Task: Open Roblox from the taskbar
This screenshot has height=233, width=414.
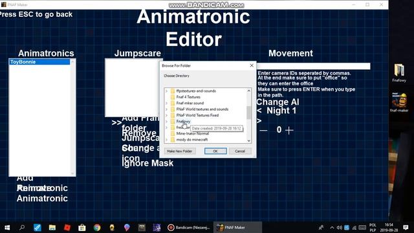Action: tap(67, 227)
